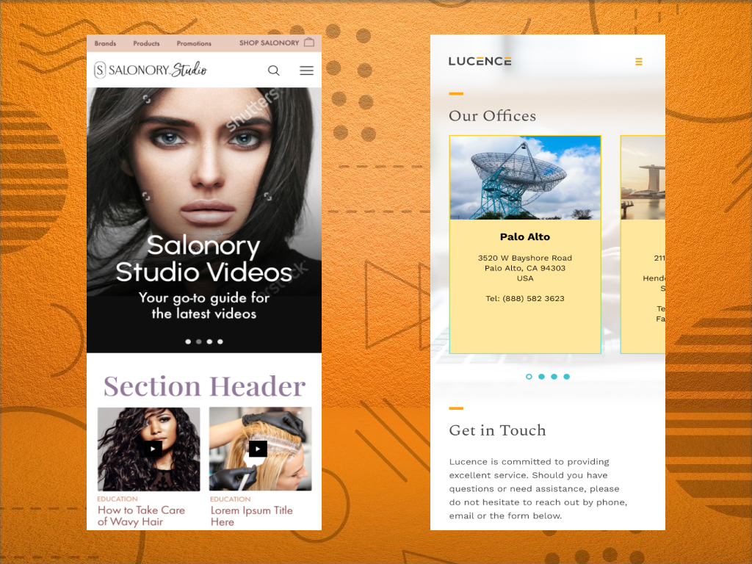Click the shopping bag icon
Viewport: 752px width, 564px height.
click(x=309, y=43)
